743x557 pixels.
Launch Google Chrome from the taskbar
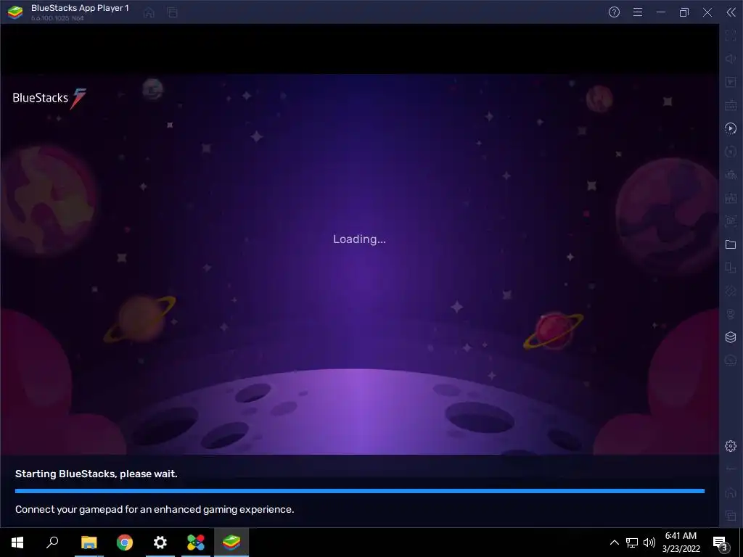(x=125, y=542)
